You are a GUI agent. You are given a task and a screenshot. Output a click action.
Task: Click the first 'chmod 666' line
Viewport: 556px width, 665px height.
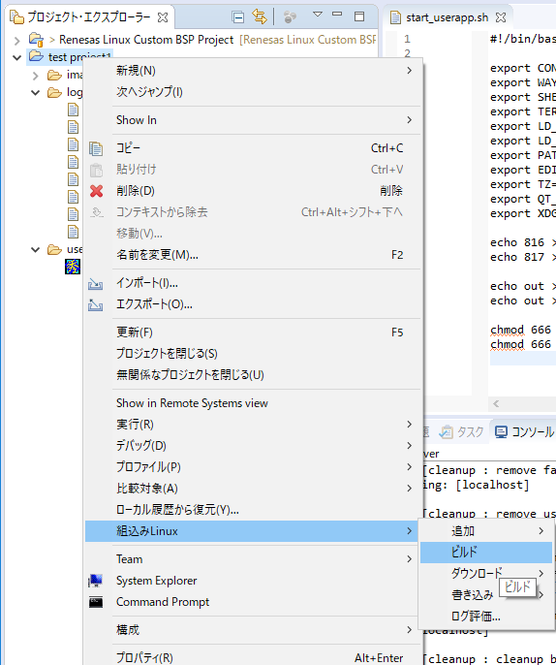[x=523, y=330]
